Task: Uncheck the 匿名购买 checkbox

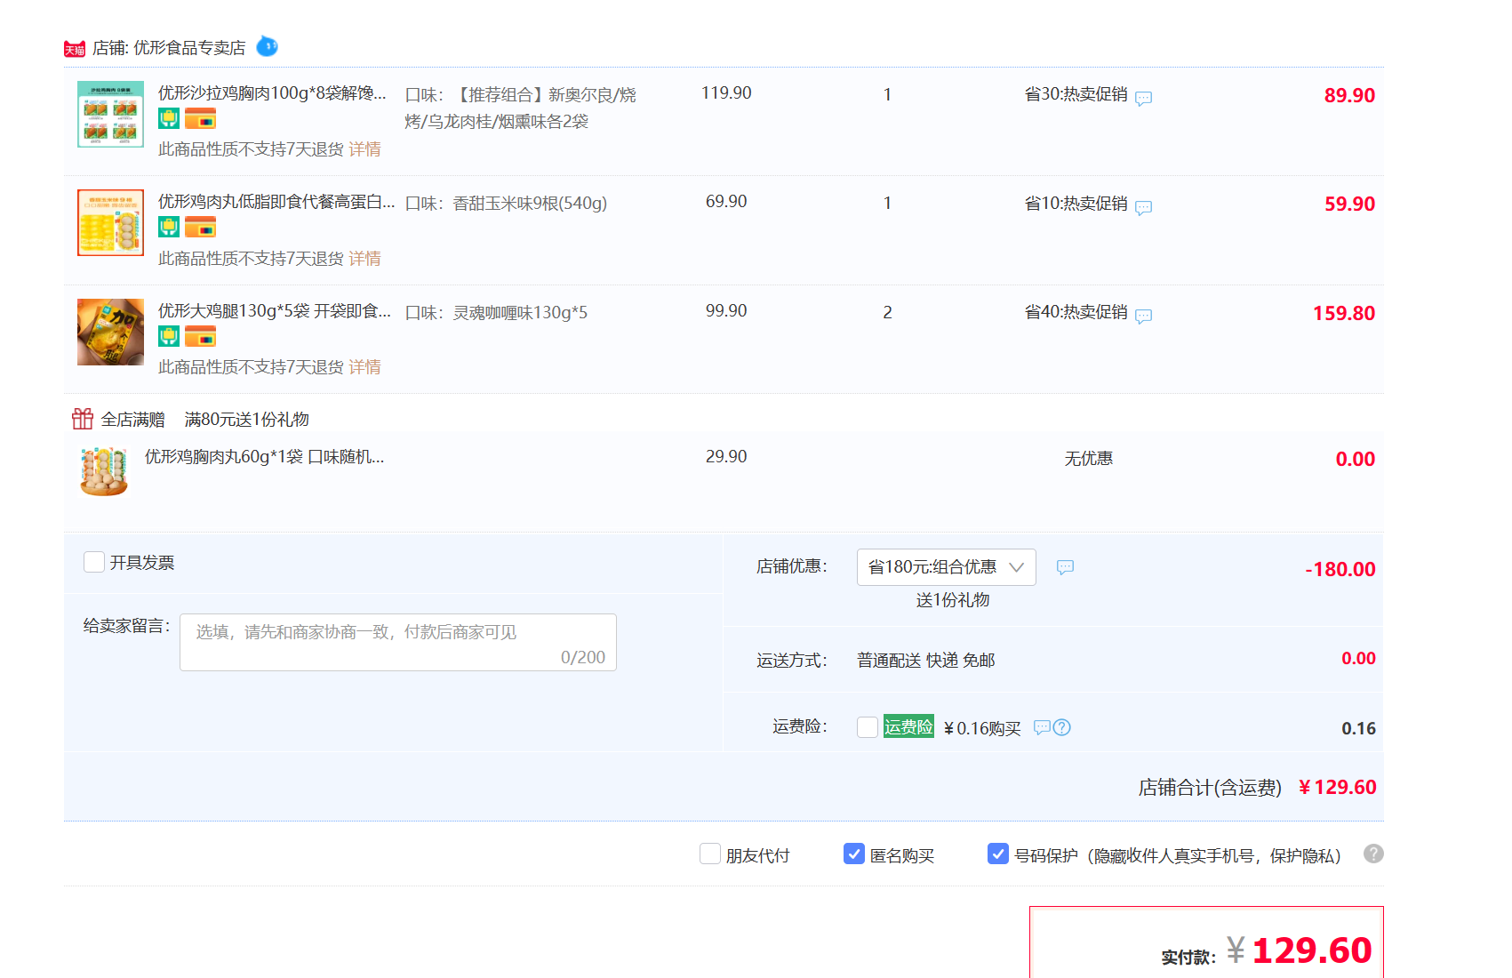Action: tap(854, 854)
